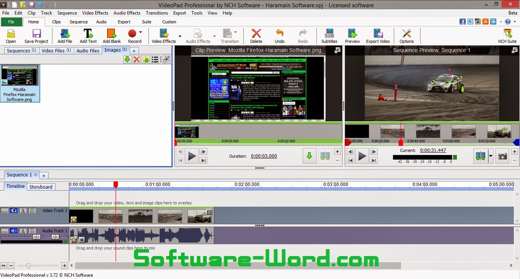520x279 pixels.
Task: Open the Transitions menu
Action: [157, 13]
